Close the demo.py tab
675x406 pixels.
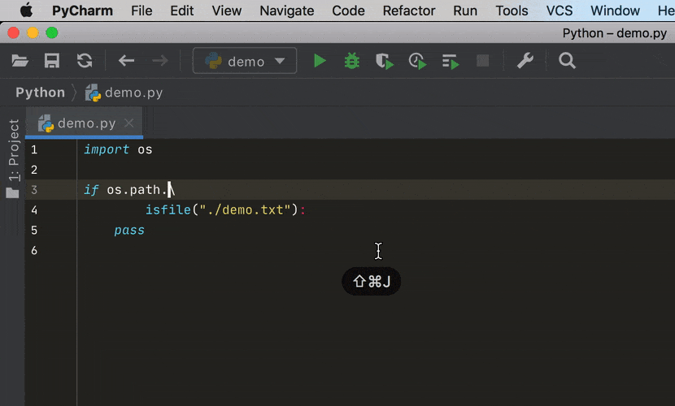click(x=128, y=123)
